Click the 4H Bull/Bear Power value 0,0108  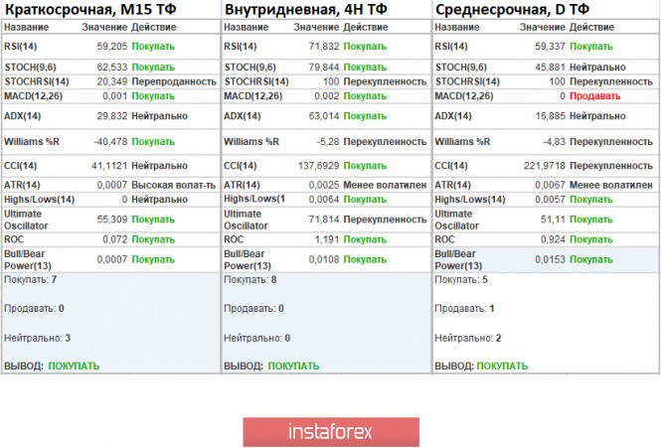click(324, 259)
